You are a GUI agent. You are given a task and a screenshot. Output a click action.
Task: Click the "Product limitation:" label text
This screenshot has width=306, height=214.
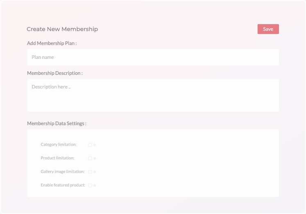(57, 158)
